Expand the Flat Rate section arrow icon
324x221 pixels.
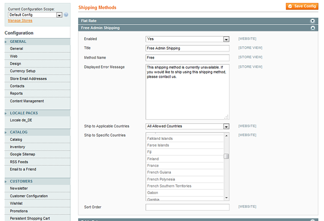(312, 21)
